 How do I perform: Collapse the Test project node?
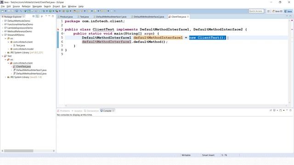click(x=3, y=56)
